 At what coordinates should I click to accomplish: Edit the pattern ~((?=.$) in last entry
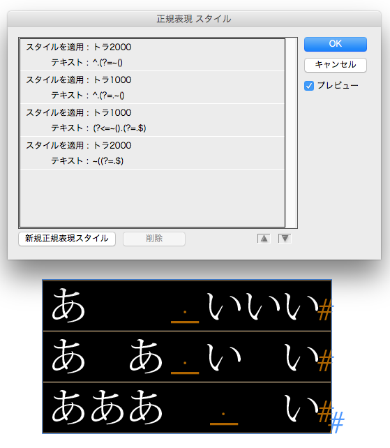(x=108, y=161)
